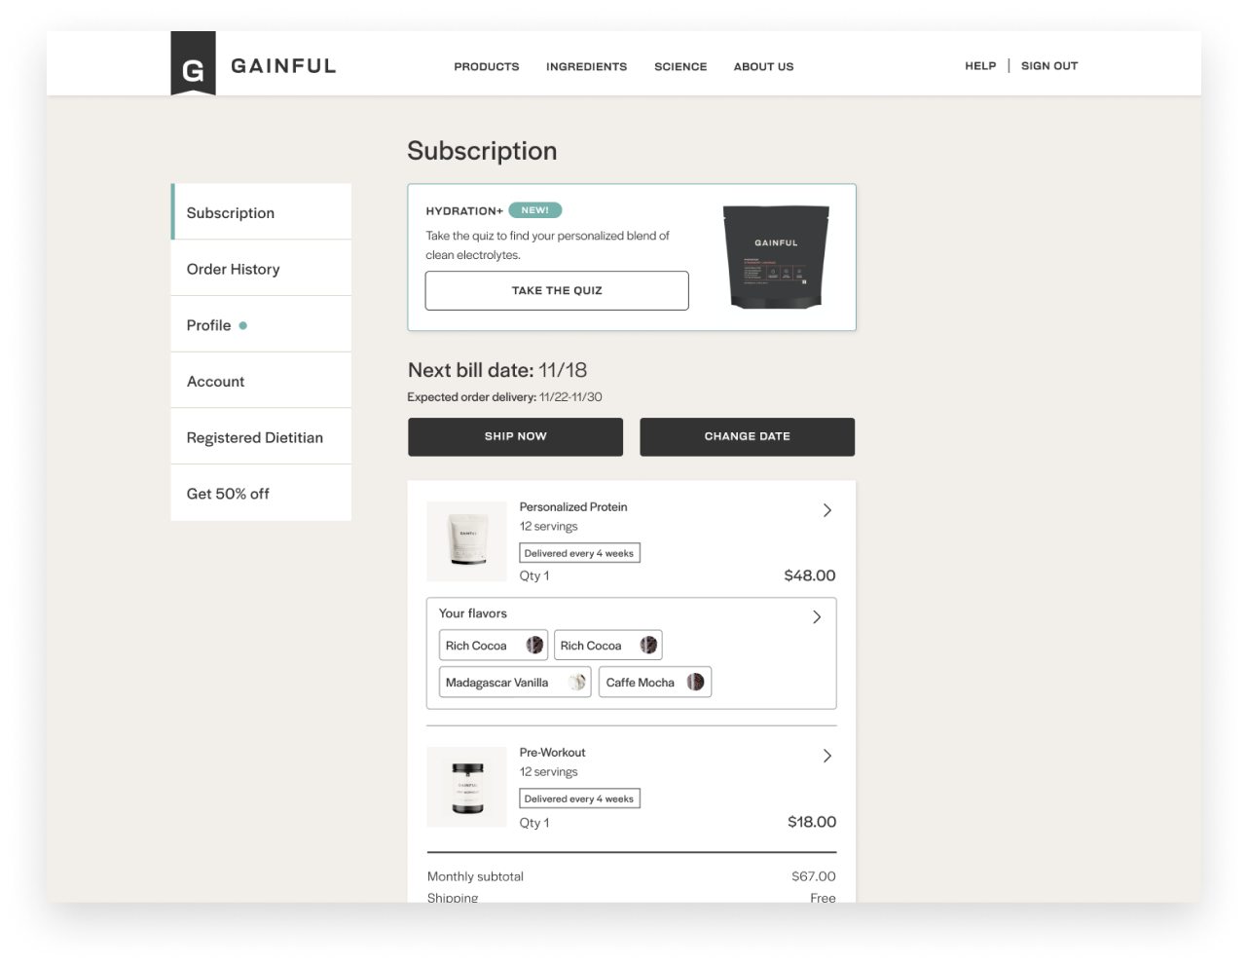This screenshot has height=965, width=1248.
Task: Click the Subscription page heading
Action: point(482,151)
